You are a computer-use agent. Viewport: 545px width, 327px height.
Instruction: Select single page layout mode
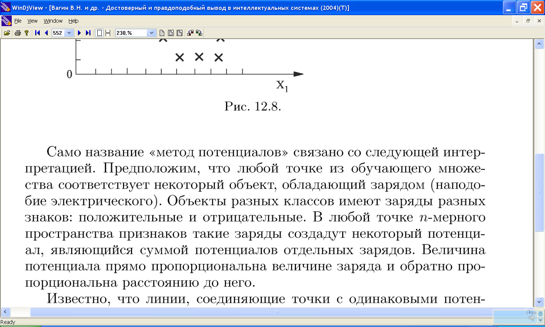(x=99, y=33)
